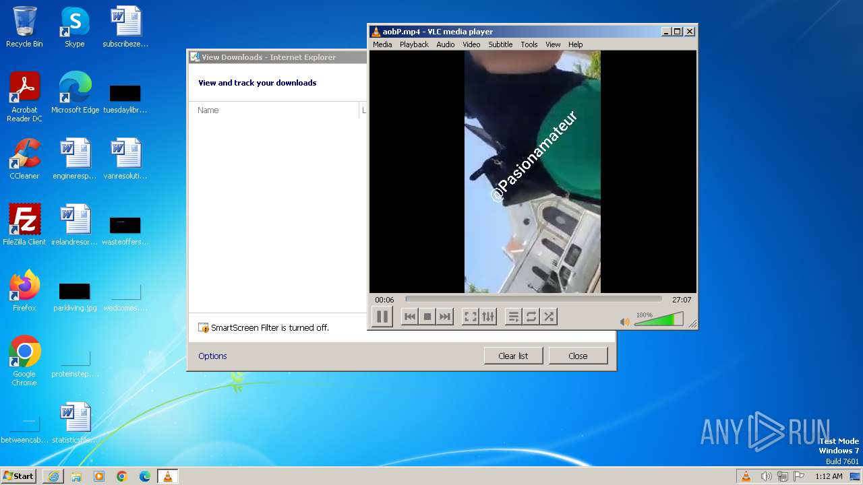
Task: Select the irelandresor Word document
Action: pos(75,226)
